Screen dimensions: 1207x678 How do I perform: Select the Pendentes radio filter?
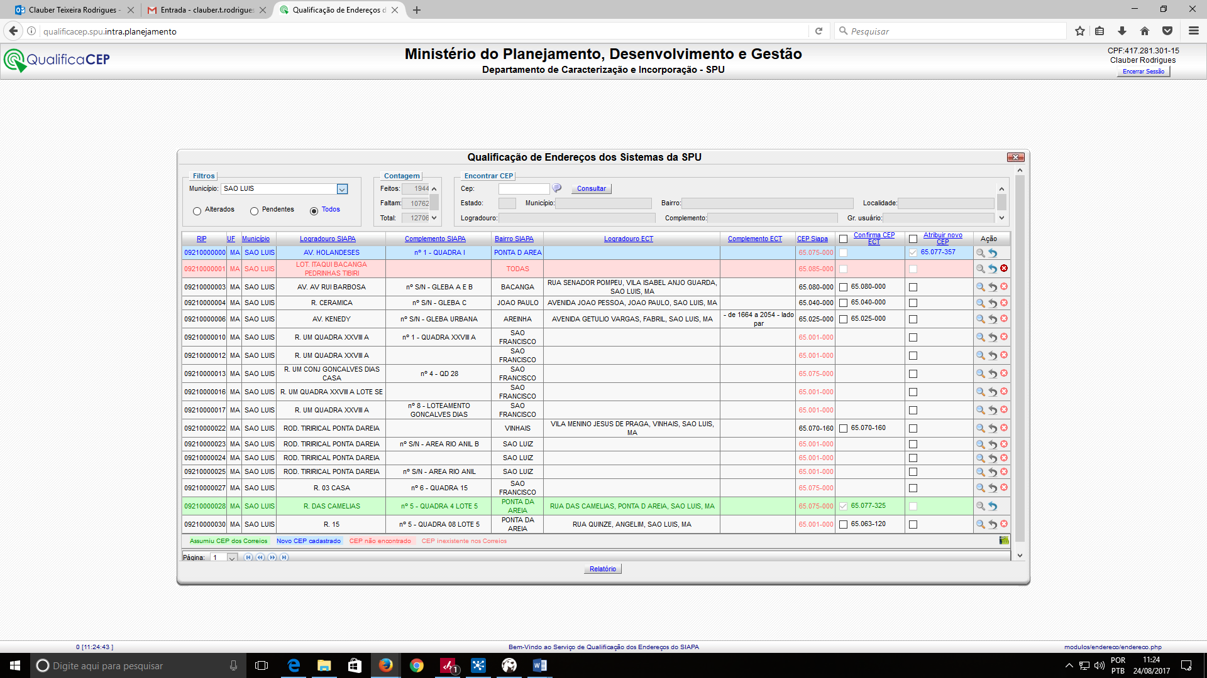[254, 211]
